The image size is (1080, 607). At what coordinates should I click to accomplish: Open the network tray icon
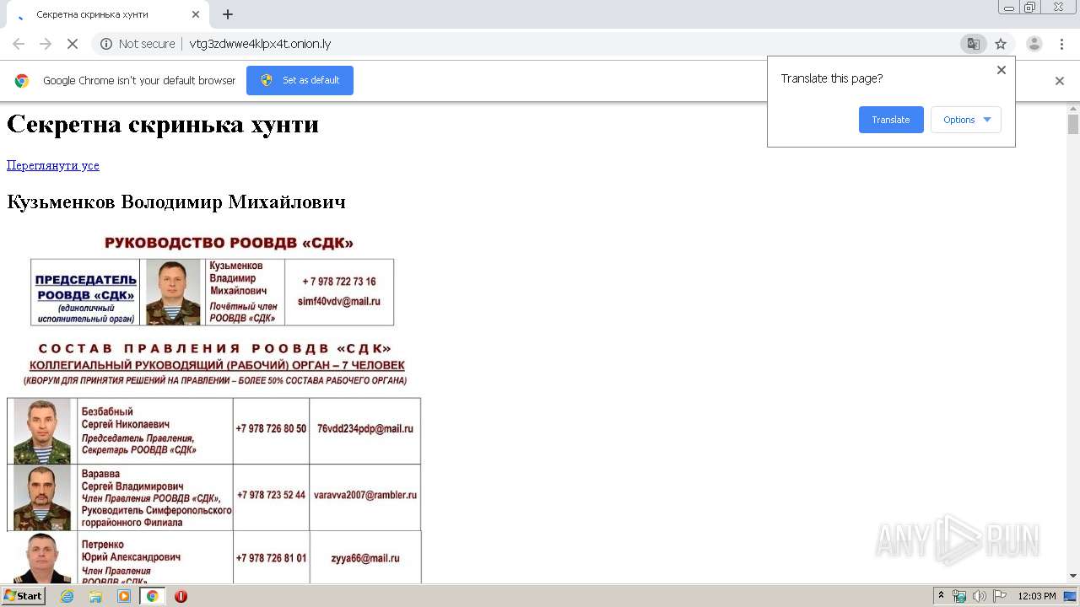coord(959,596)
